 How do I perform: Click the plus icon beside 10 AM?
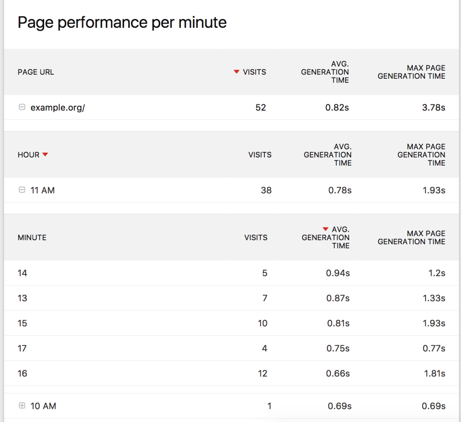(x=22, y=405)
